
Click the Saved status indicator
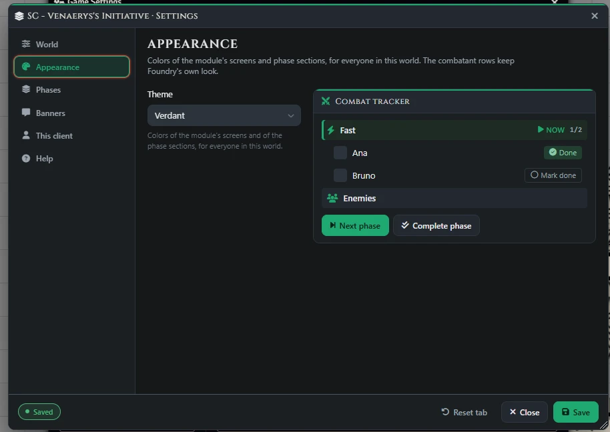[39, 412]
